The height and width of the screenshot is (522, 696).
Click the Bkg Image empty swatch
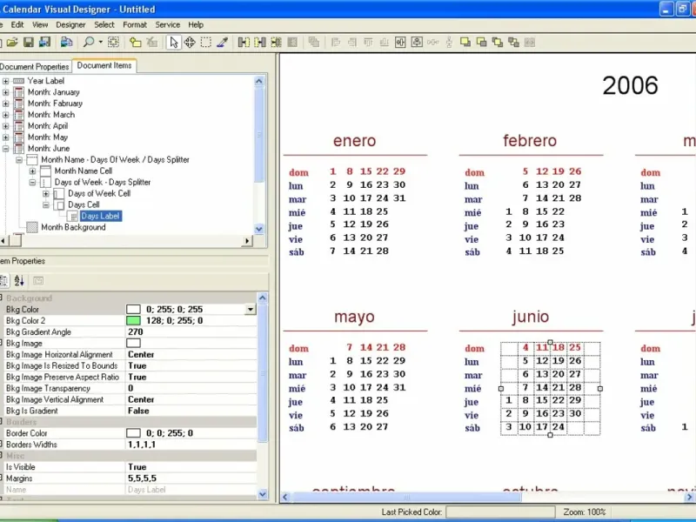[x=133, y=343]
